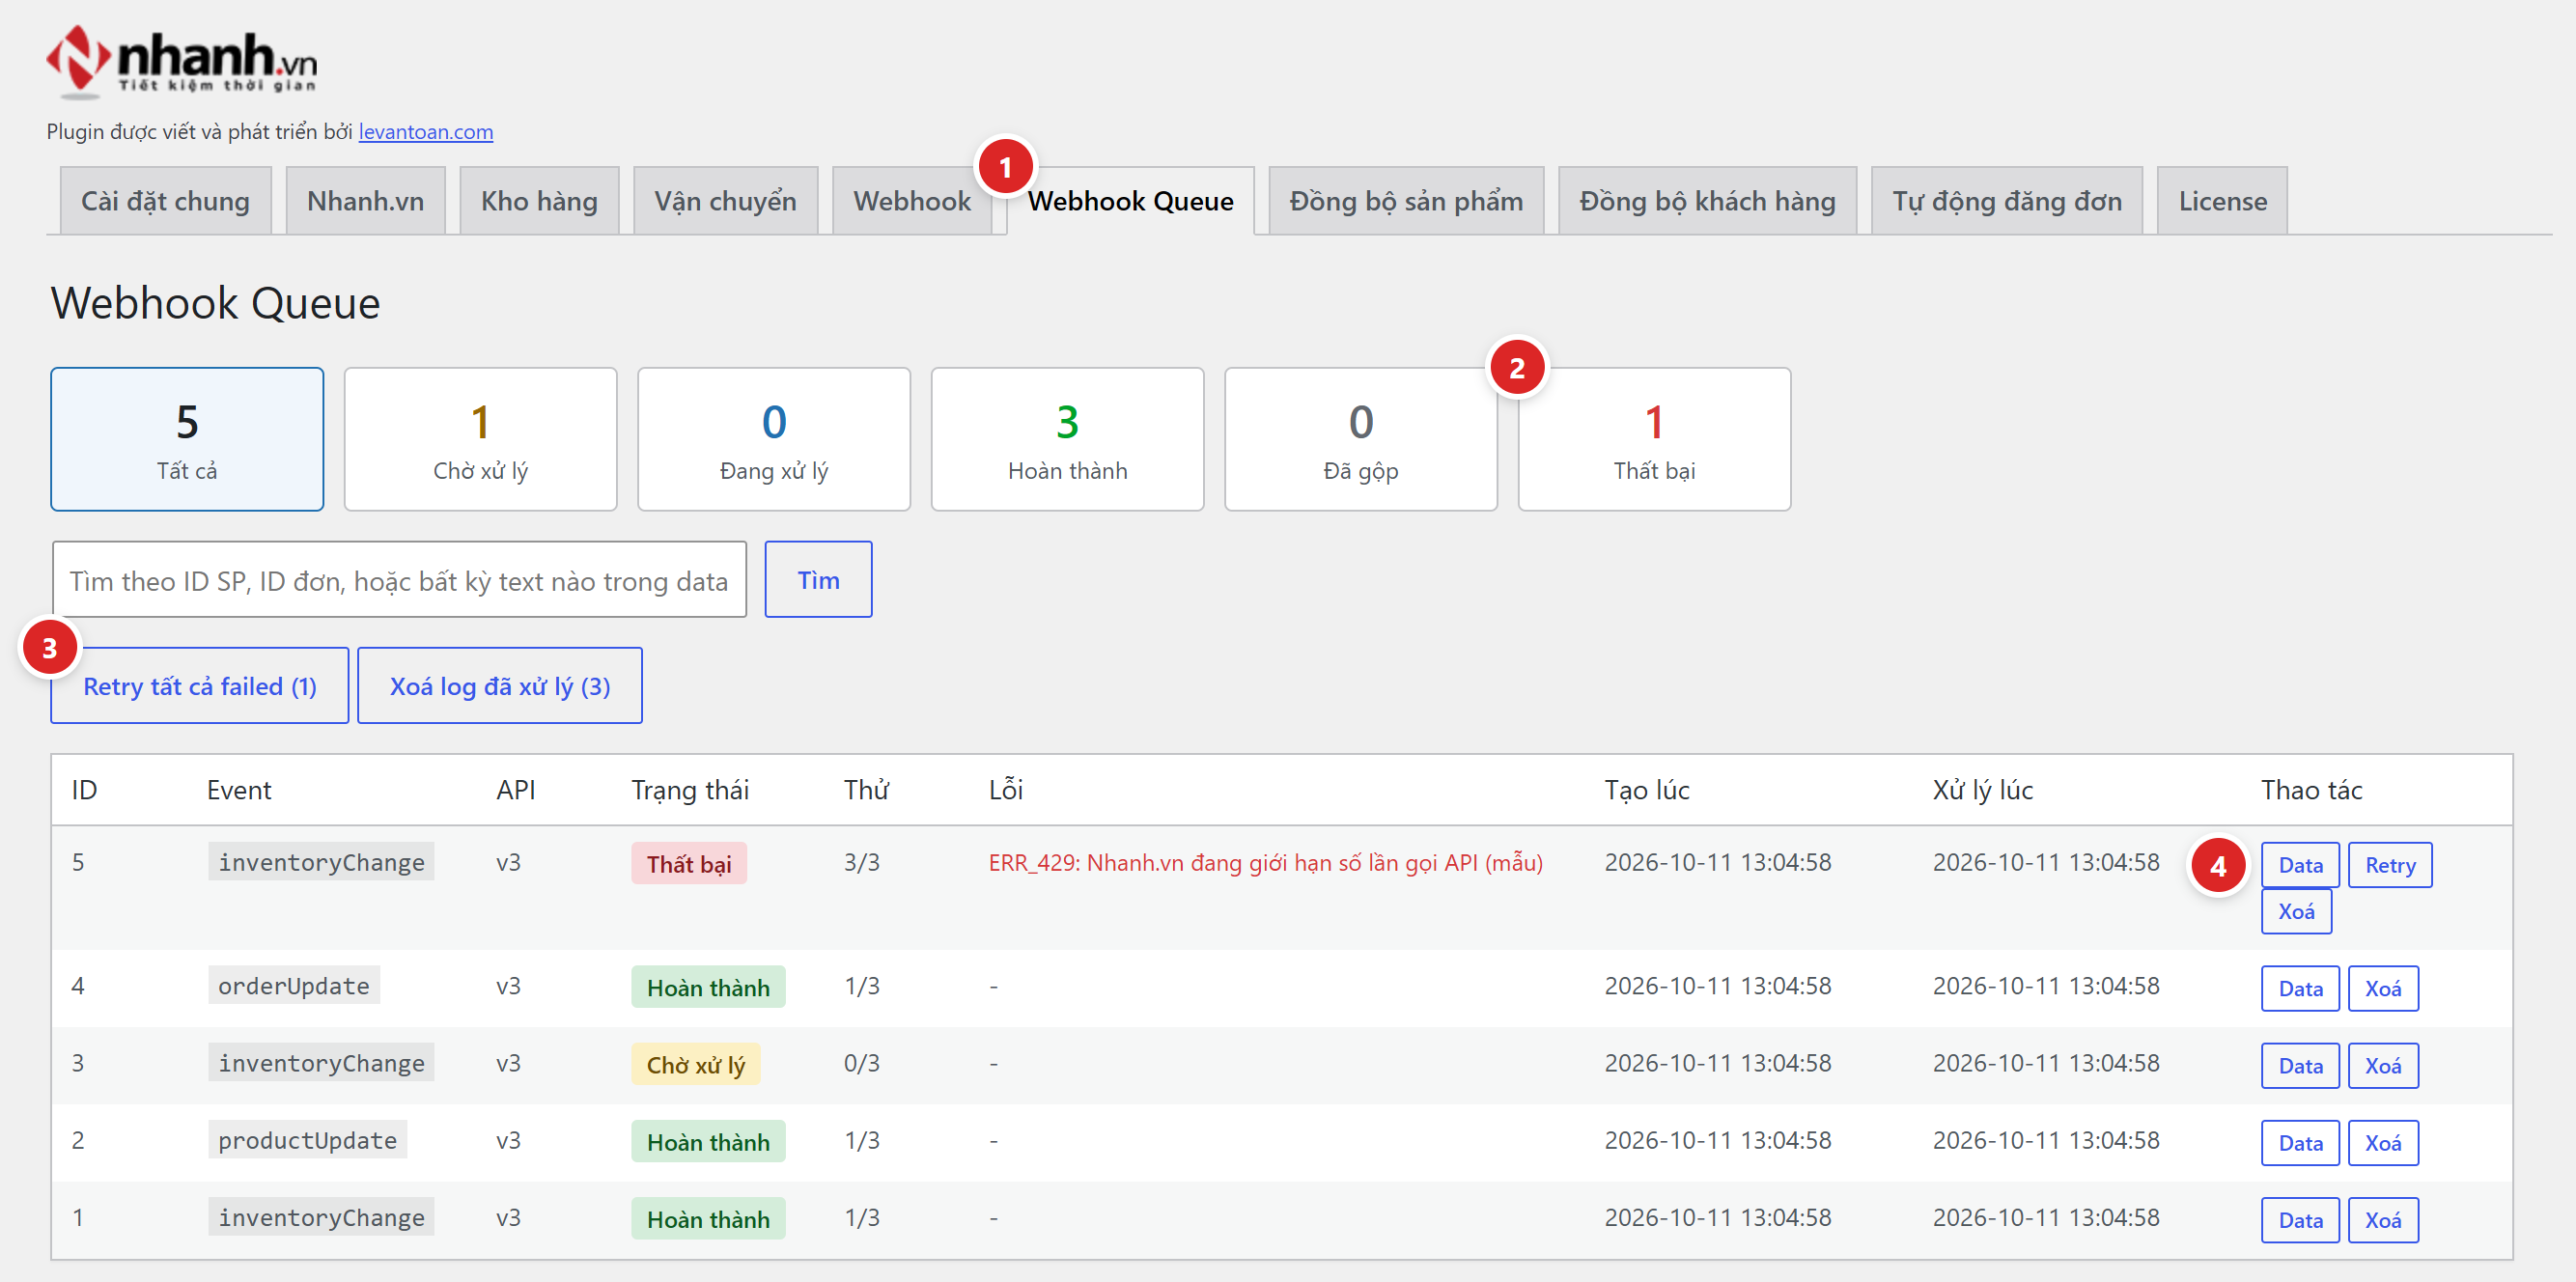The height and width of the screenshot is (1282, 2576).
Task: Open Data for row ID 1
Action: [2300, 1220]
